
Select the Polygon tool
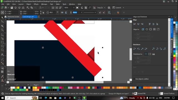pos(2,50)
